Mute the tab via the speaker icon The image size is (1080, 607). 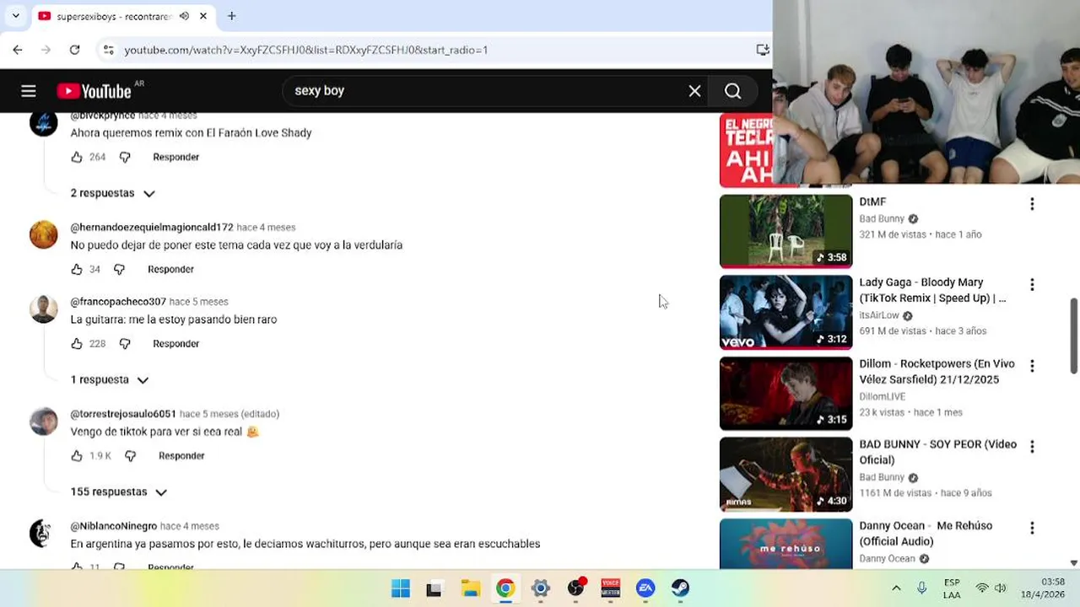click(184, 16)
